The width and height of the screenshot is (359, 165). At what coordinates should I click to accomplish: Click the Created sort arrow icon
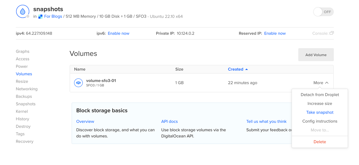coord(247,69)
